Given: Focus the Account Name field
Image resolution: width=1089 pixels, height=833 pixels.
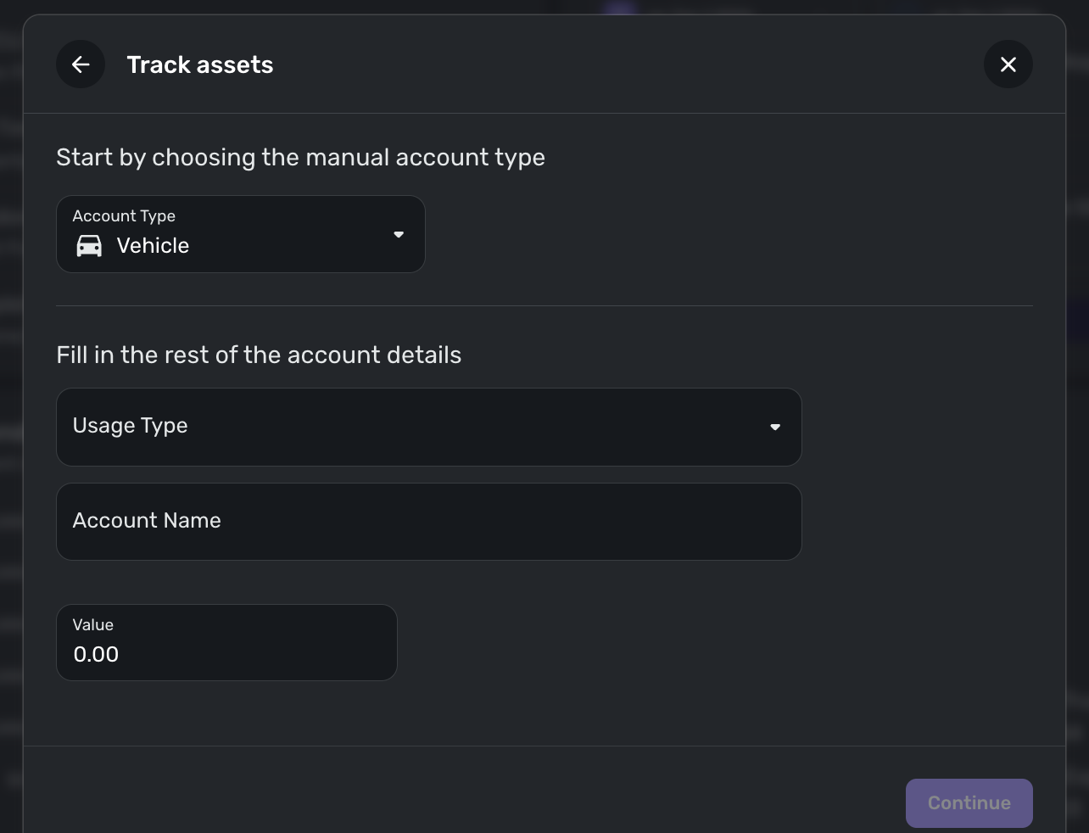Looking at the screenshot, I should tap(428, 522).
